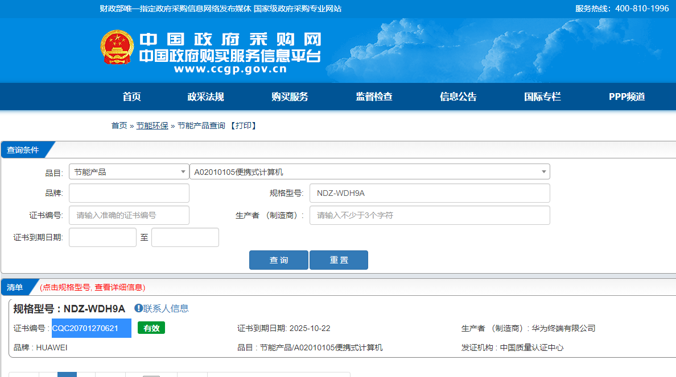Viewport: 676px width, 377px height.
Task: Go to 首页 in the breadcrumb
Action: coord(119,125)
